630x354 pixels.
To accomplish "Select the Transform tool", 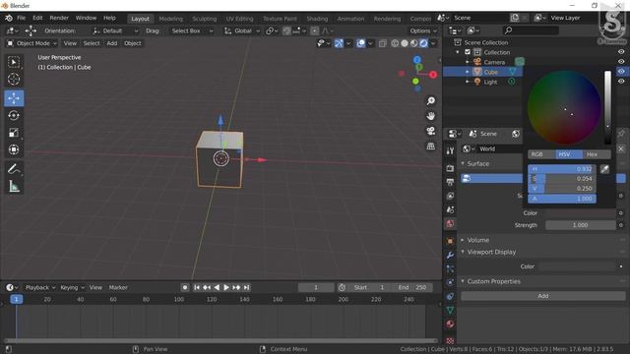I will [14, 149].
